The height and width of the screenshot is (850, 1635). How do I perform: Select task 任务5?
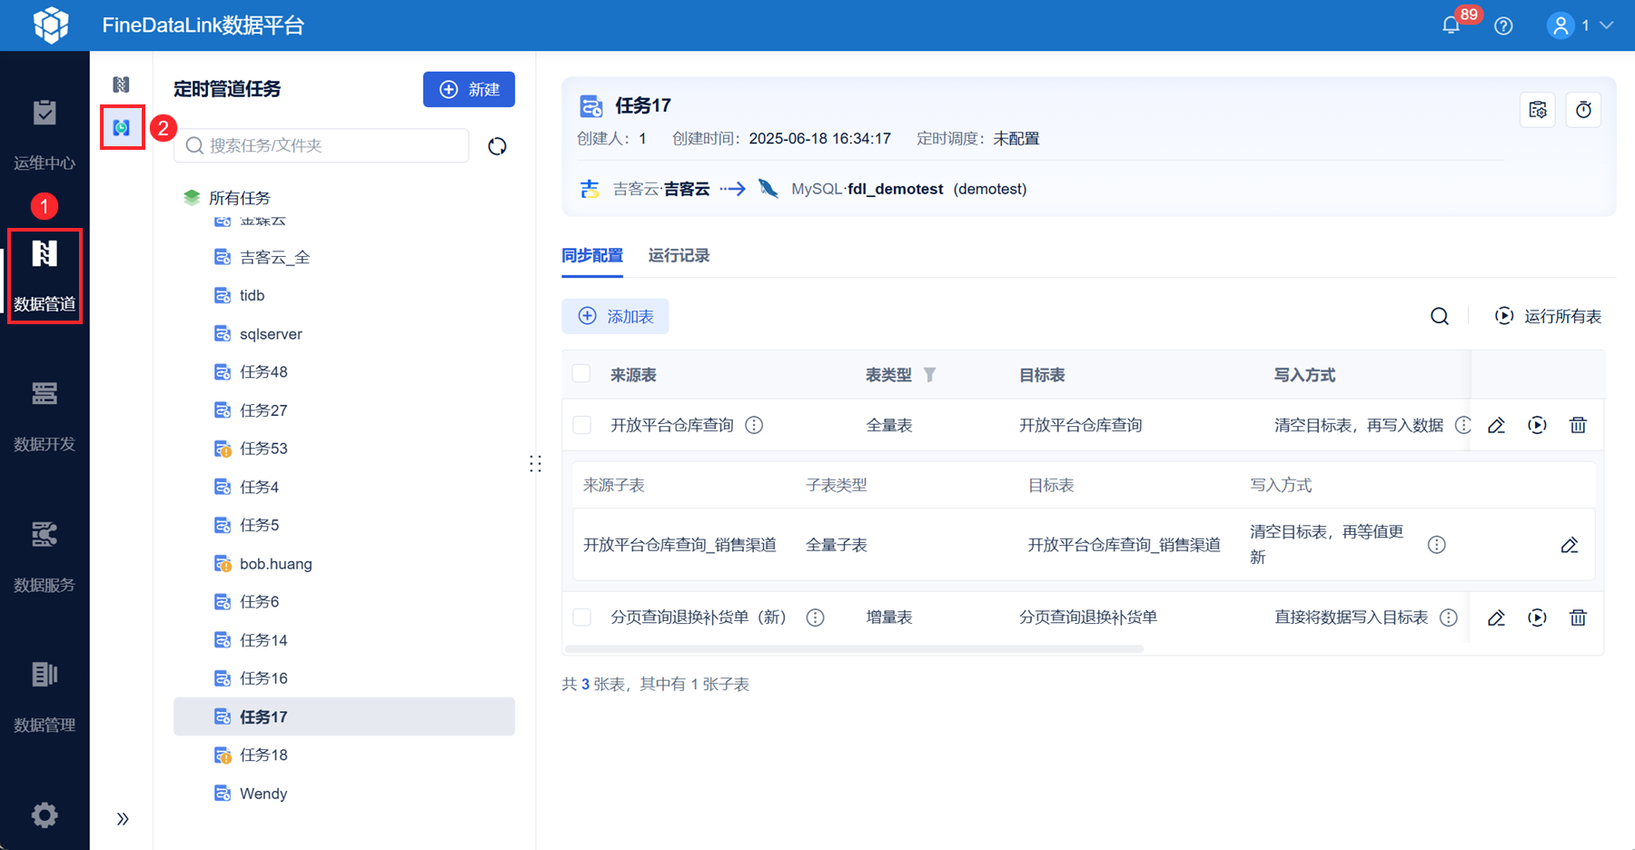click(x=344, y=525)
